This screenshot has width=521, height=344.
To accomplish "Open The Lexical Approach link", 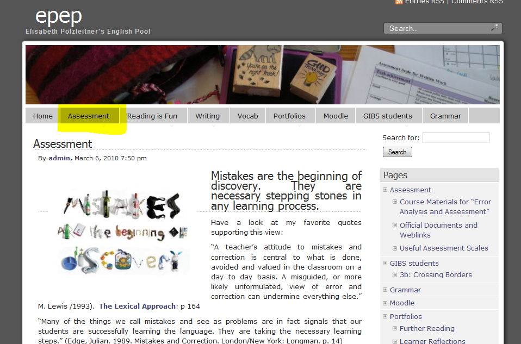I will 137,306.
